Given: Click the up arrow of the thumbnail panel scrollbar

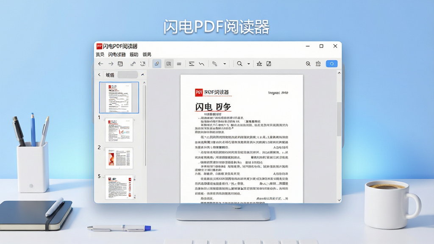Looking at the screenshot, I should point(144,83).
